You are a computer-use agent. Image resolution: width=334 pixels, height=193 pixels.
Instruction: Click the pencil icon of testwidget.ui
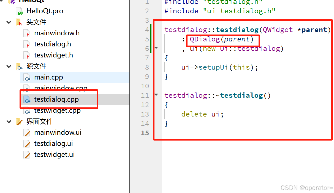[27, 155]
